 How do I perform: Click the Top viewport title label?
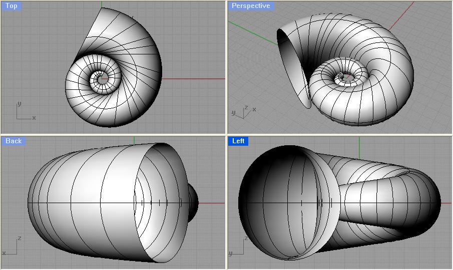(11, 6)
